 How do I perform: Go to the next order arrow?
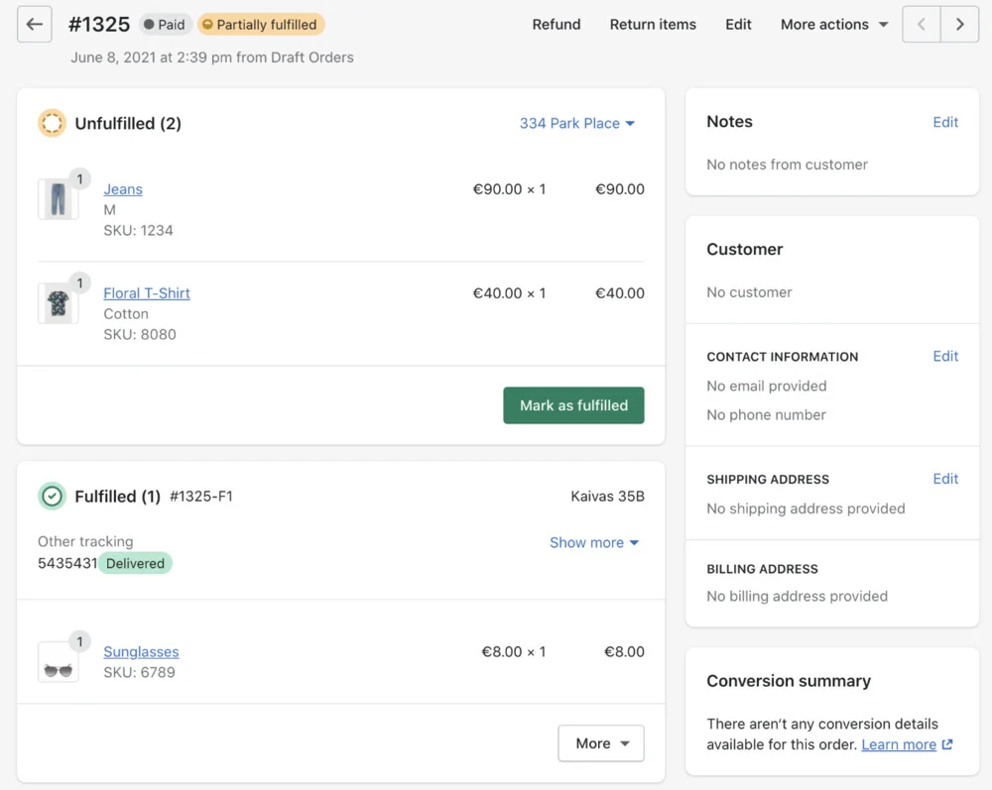tap(959, 25)
